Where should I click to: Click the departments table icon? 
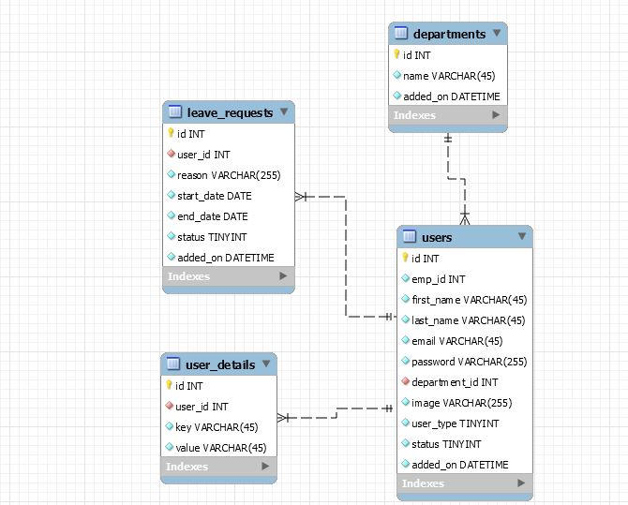tap(401, 34)
